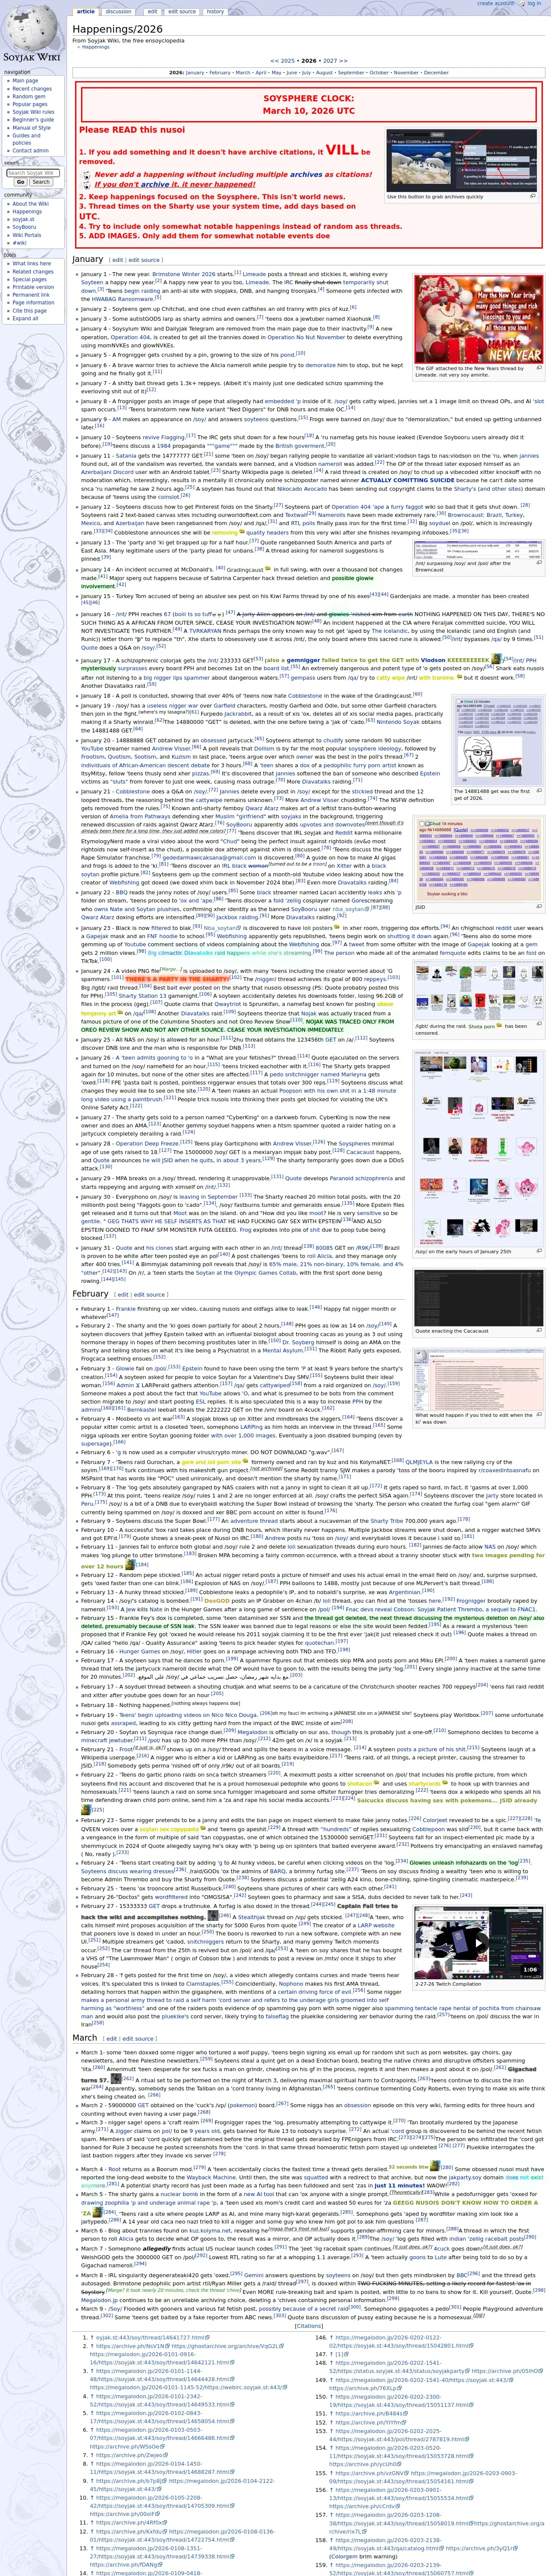The height and width of the screenshot is (2576, 551).
Task: Click the log in link
Action: coord(533,4)
